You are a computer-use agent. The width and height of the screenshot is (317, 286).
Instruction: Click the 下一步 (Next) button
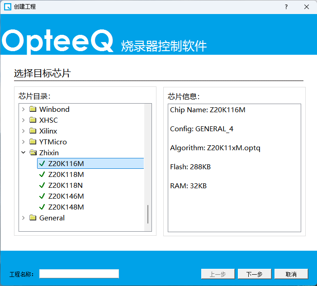[x=254, y=274]
